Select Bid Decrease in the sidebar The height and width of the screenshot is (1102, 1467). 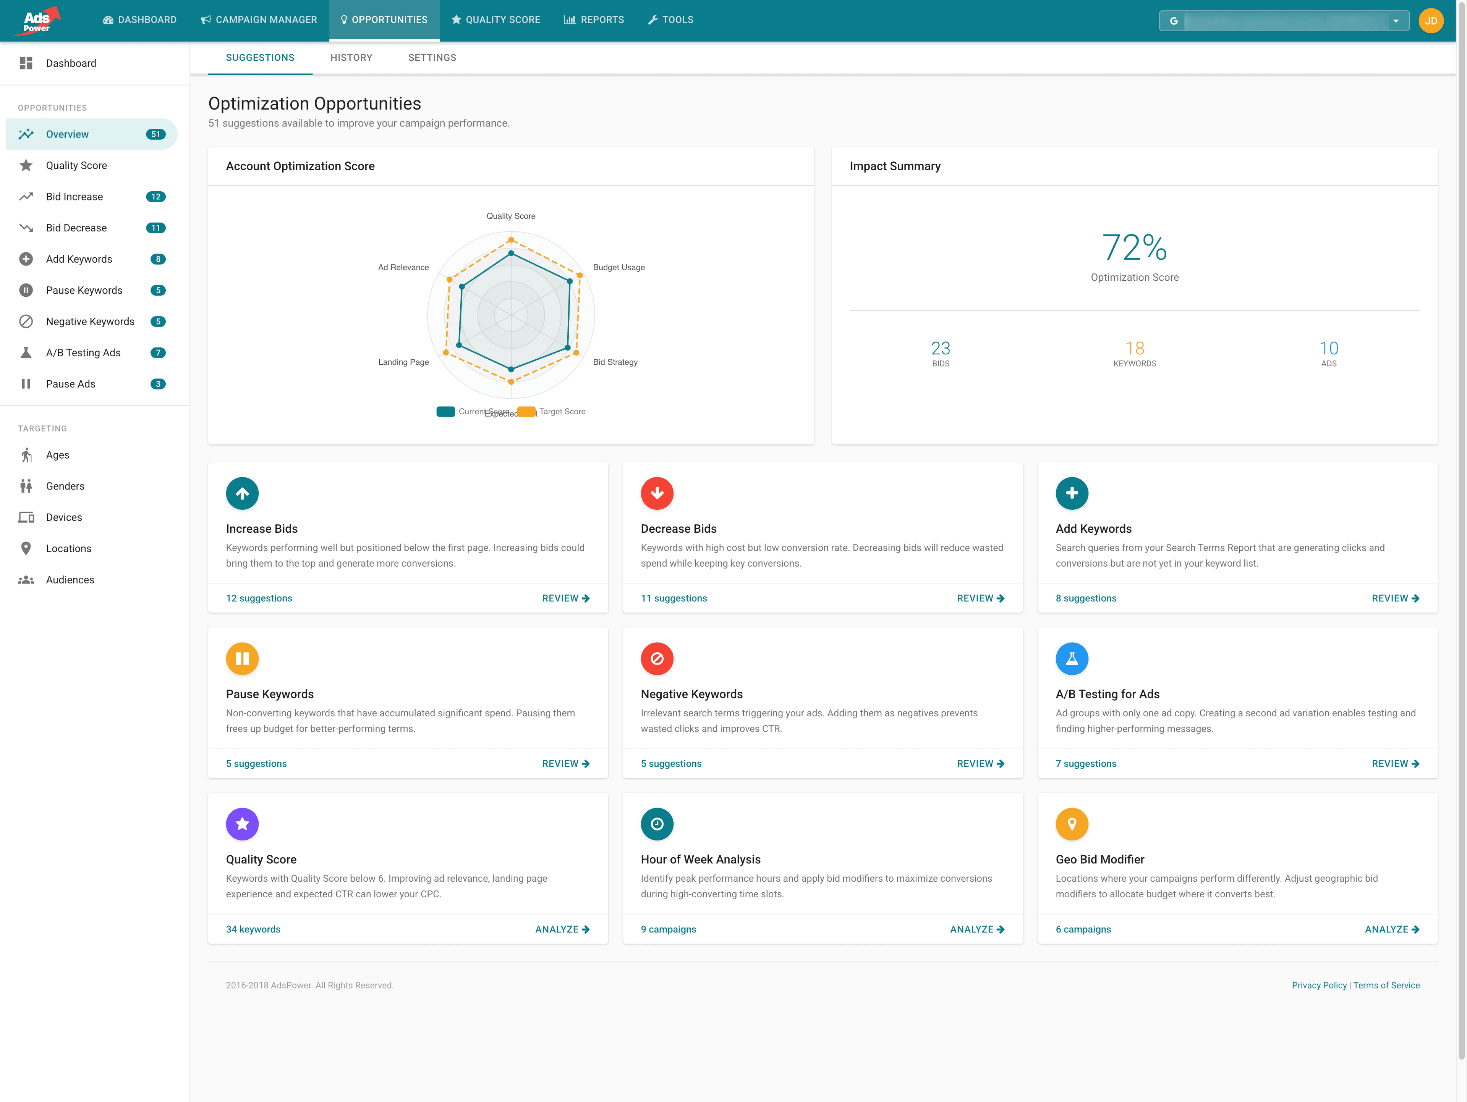(x=76, y=228)
